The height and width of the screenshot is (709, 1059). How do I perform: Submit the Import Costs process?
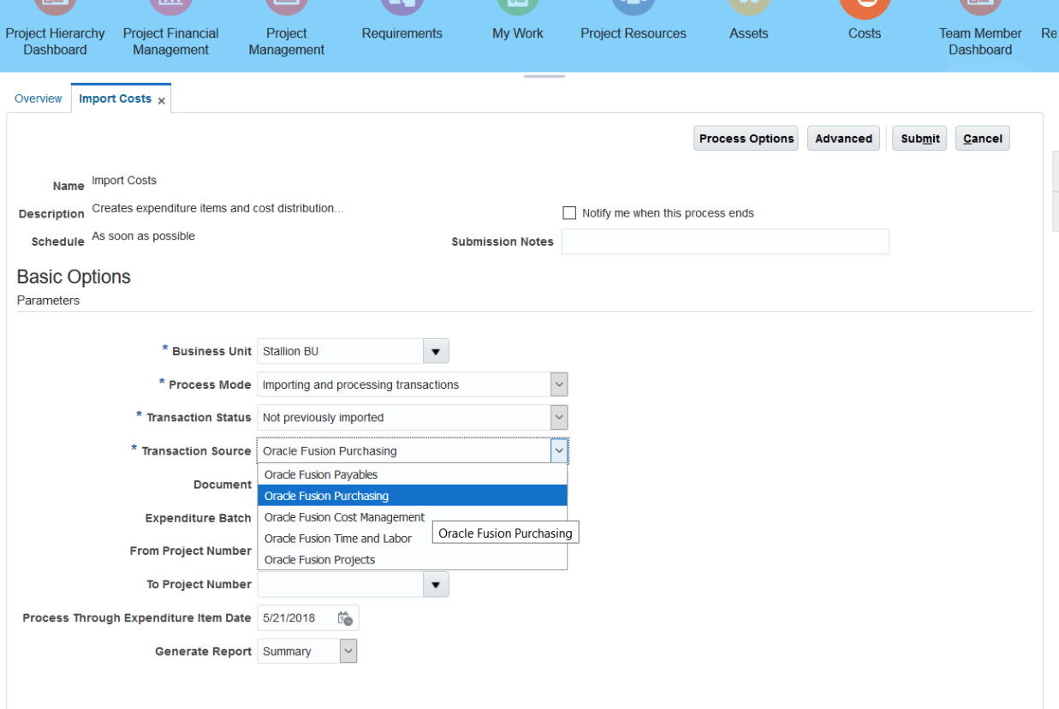tap(919, 139)
